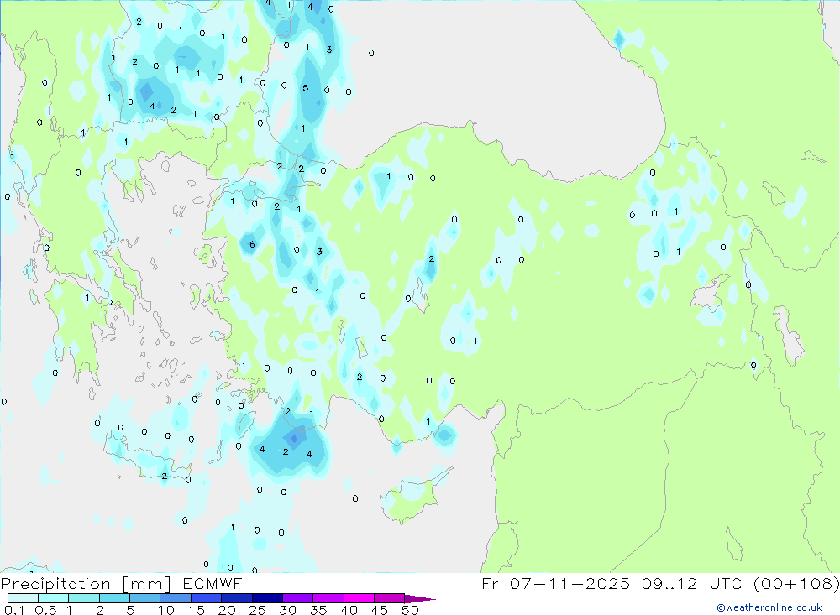Click the precipitation value '5' on the map
This screenshot has width=840, height=615.
click(306, 88)
